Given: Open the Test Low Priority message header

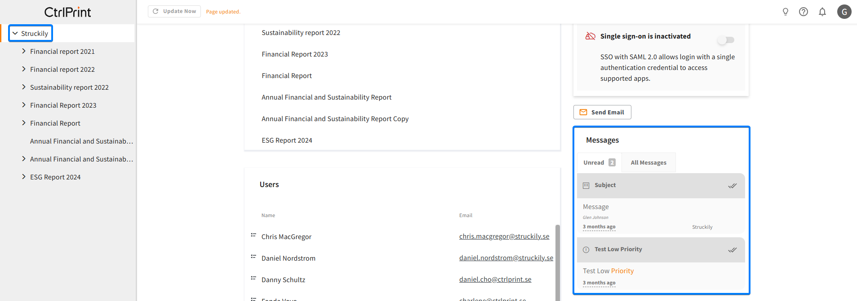Looking at the screenshot, I should pyautogui.click(x=661, y=250).
